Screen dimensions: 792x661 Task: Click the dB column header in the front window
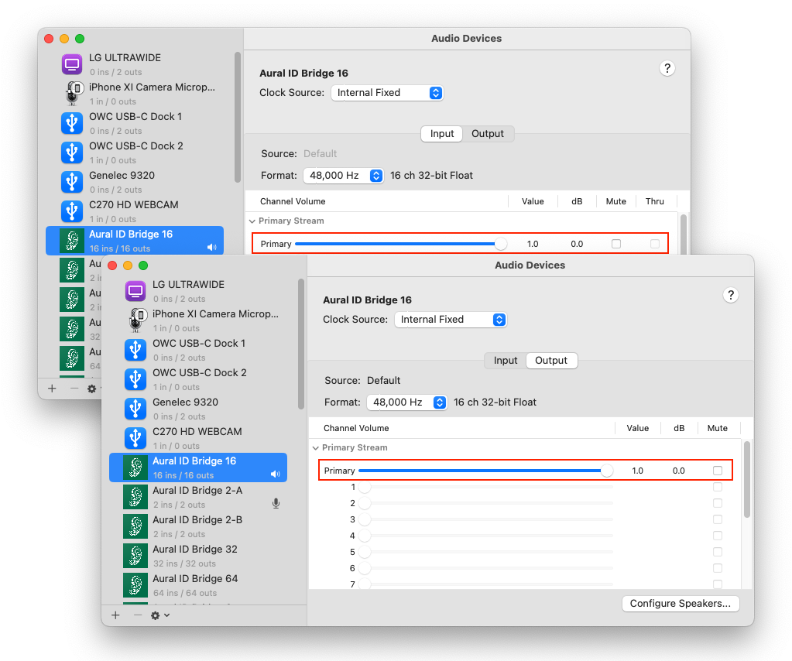coord(679,428)
